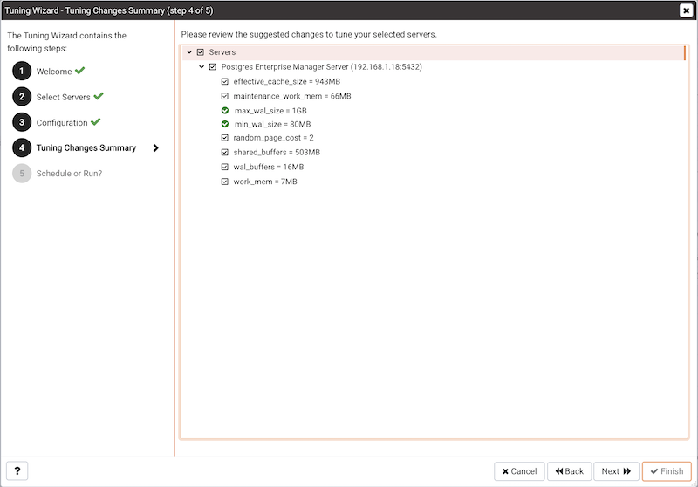Click the step 2 circle icon

tap(22, 97)
